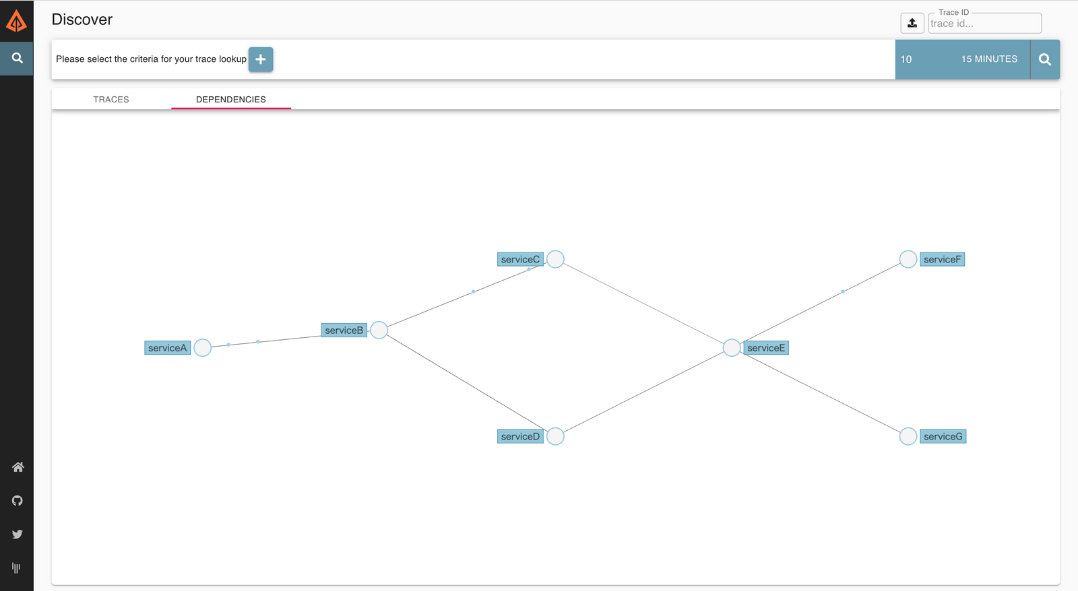This screenshot has width=1078, height=591.
Task: Click the home icon in sidebar
Action: [x=18, y=467]
